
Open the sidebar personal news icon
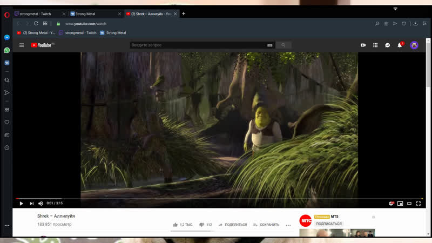tap(7, 135)
